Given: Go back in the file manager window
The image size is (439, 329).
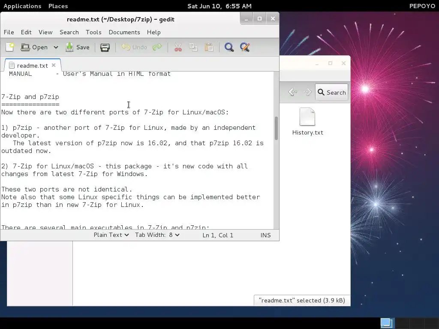Looking at the screenshot, I should 293,92.
